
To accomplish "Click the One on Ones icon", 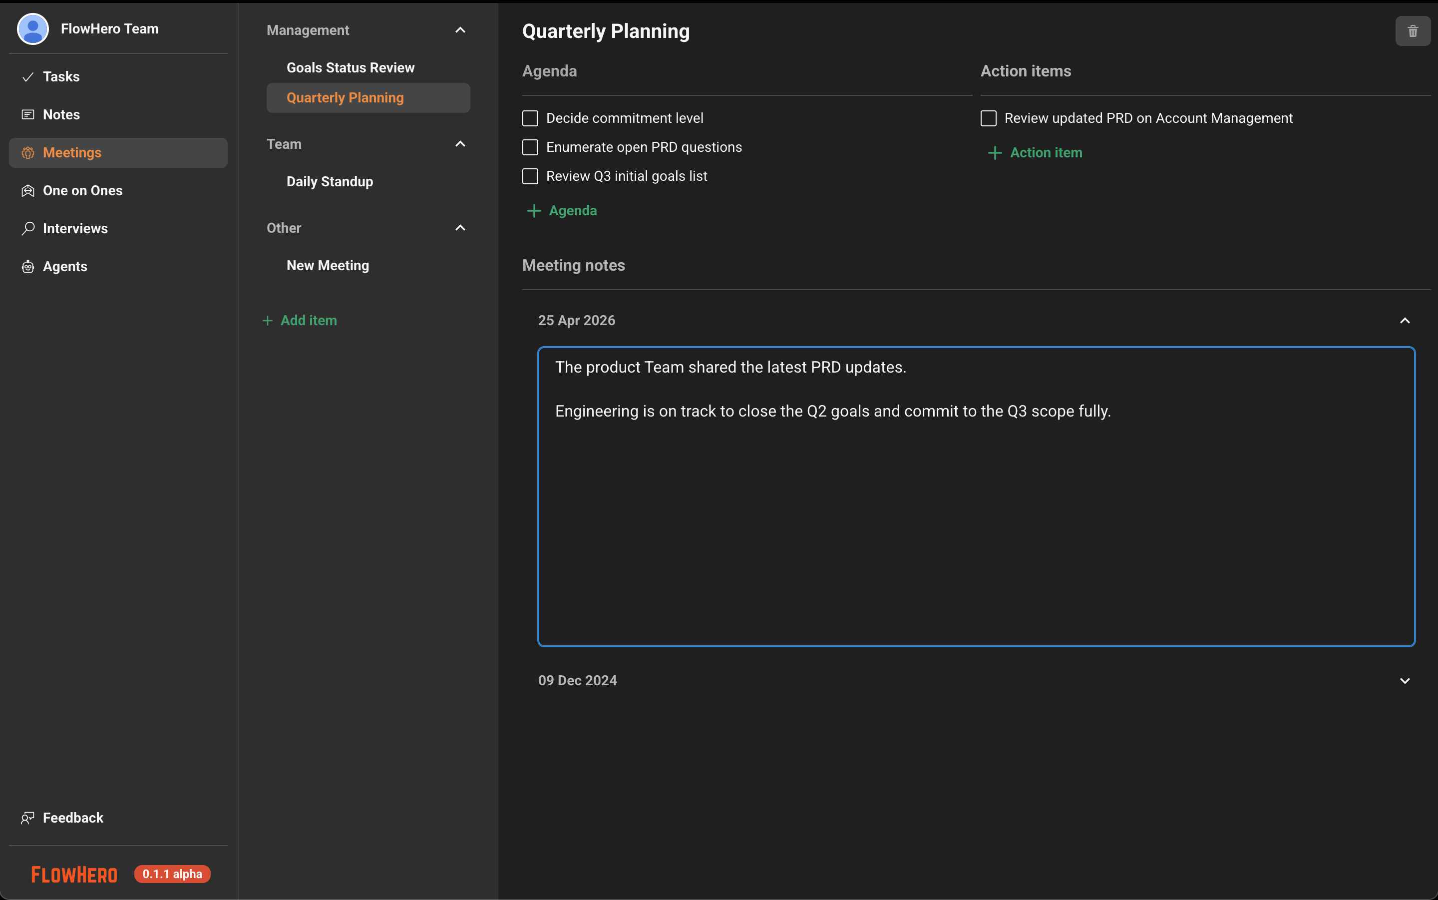I will pos(27,190).
